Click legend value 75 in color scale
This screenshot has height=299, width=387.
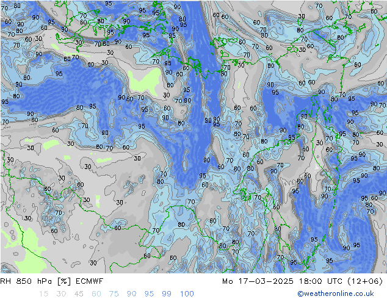click(x=114, y=294)
